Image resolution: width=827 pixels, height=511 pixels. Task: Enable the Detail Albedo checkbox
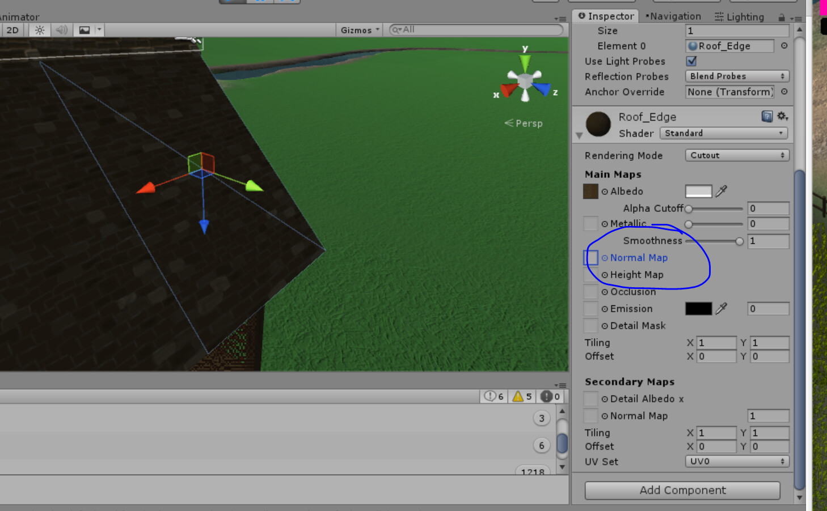click(590, 399)
